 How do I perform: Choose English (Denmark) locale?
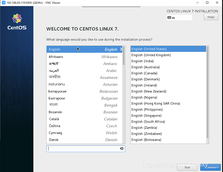tap(168, 79)
